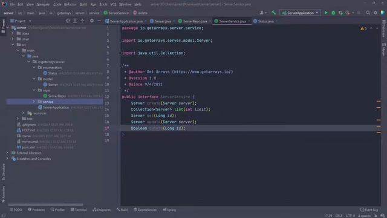
Task: Open the File menu
Action: click(x=12, y=4)
